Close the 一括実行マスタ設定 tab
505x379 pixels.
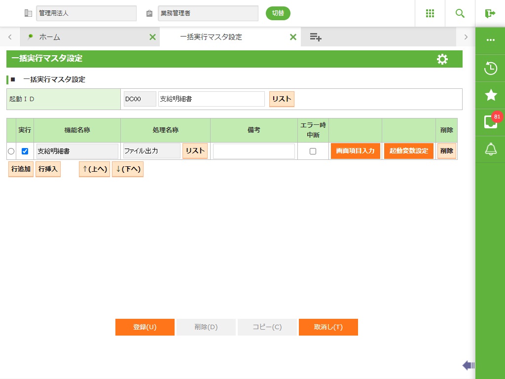coord(293,37)
